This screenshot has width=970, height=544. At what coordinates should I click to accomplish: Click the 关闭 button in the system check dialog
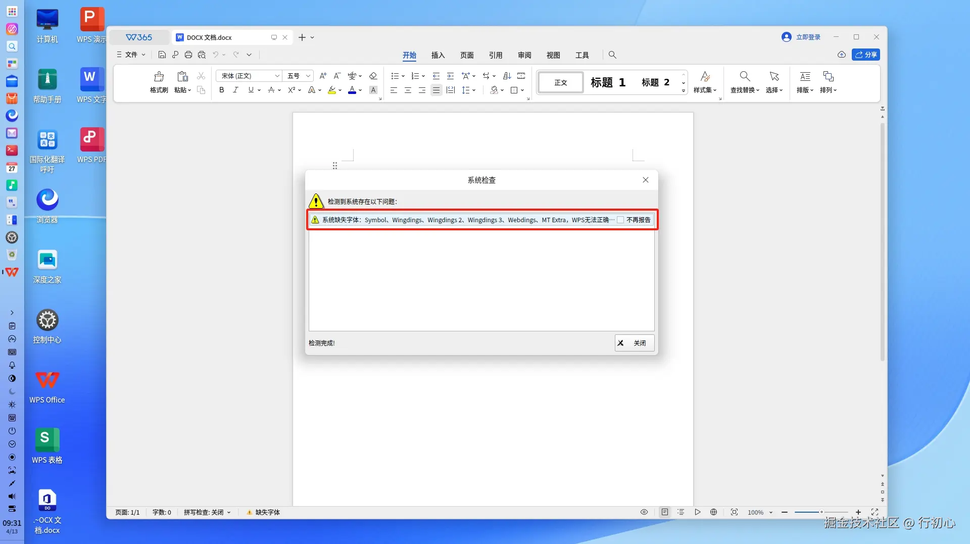pos(634,343)
